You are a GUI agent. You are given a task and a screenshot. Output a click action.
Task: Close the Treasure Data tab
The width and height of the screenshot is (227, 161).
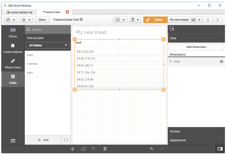[67, 12]
